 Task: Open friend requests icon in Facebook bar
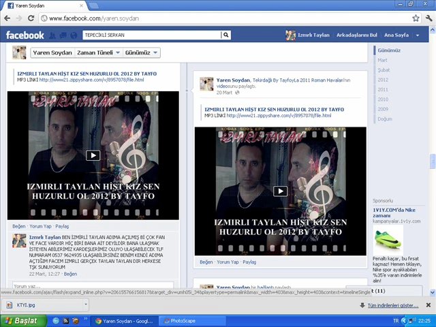click(52, 35)
